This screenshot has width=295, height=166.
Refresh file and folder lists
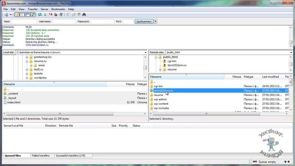[40, 14]
